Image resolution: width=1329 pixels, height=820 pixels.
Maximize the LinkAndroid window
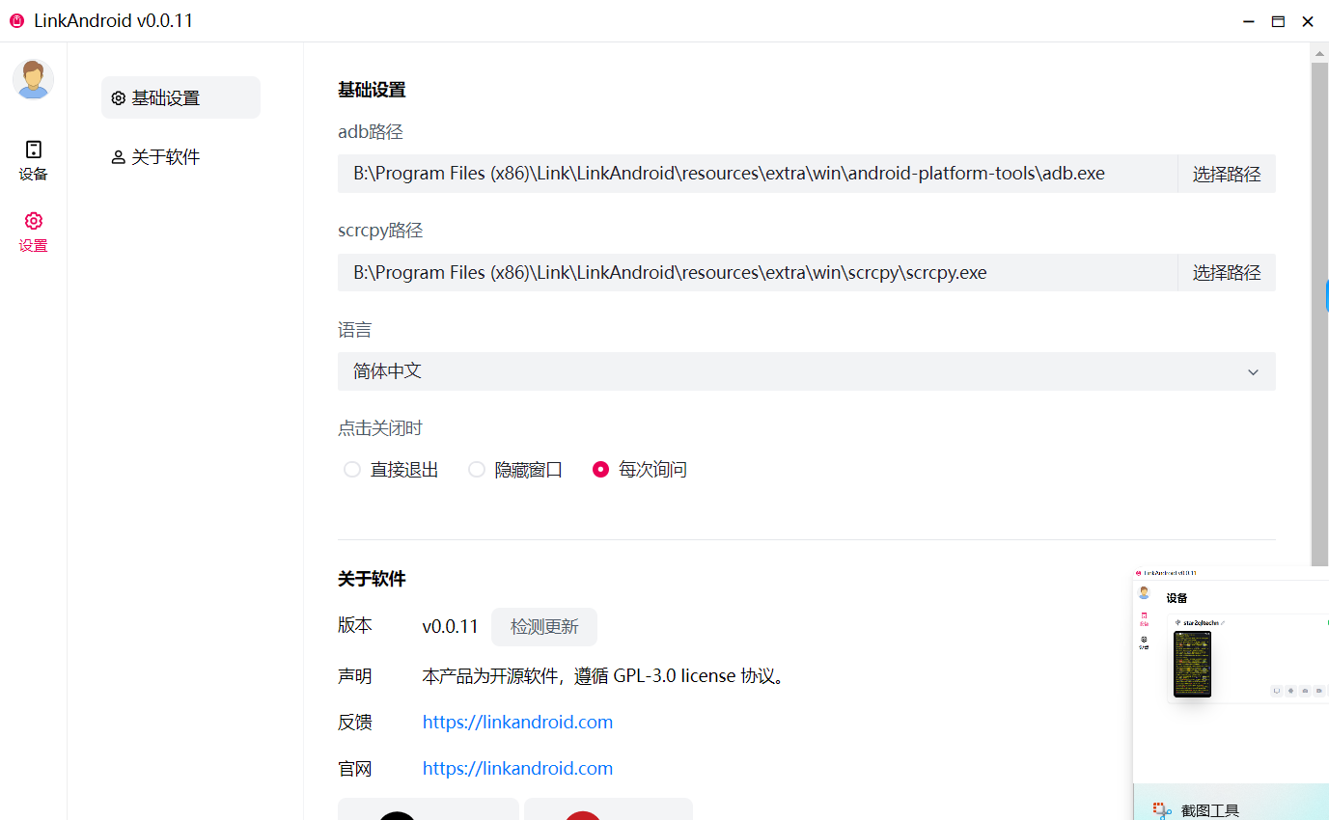click(x=1278, y=21)
